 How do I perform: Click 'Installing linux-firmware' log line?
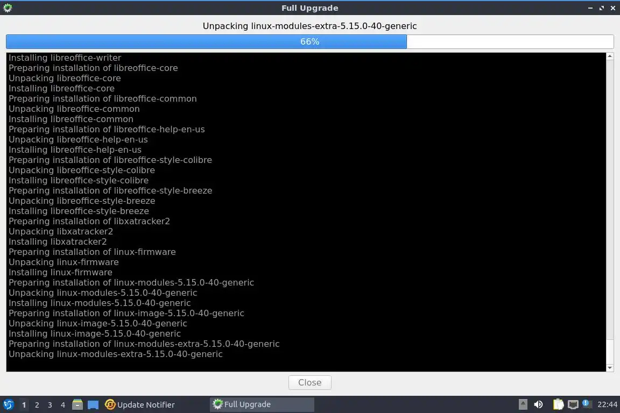60,273
